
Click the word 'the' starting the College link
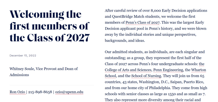coord(201,64)
